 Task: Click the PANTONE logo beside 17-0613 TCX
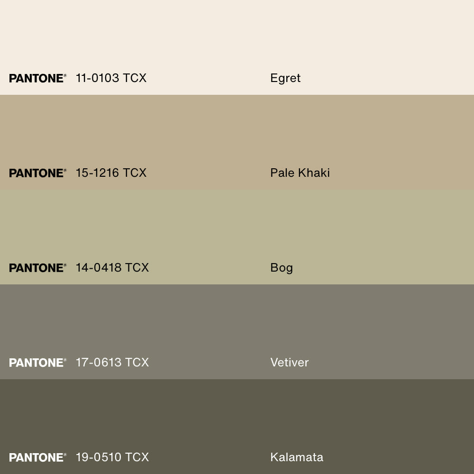38,363
